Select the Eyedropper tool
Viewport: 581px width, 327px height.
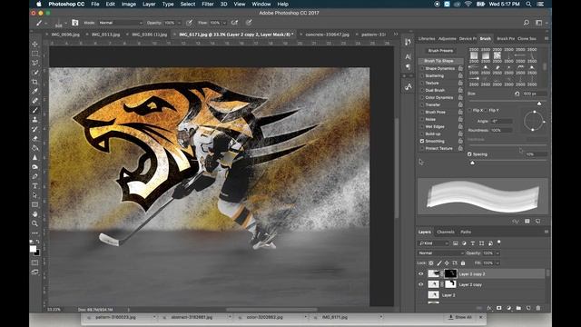click(34, 91)
